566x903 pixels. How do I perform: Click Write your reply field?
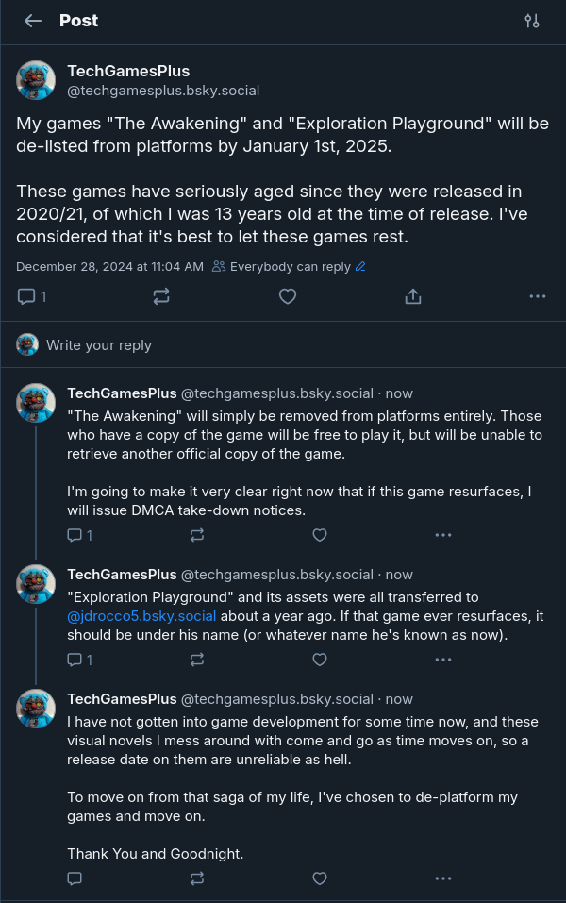[x=99, y=345]
